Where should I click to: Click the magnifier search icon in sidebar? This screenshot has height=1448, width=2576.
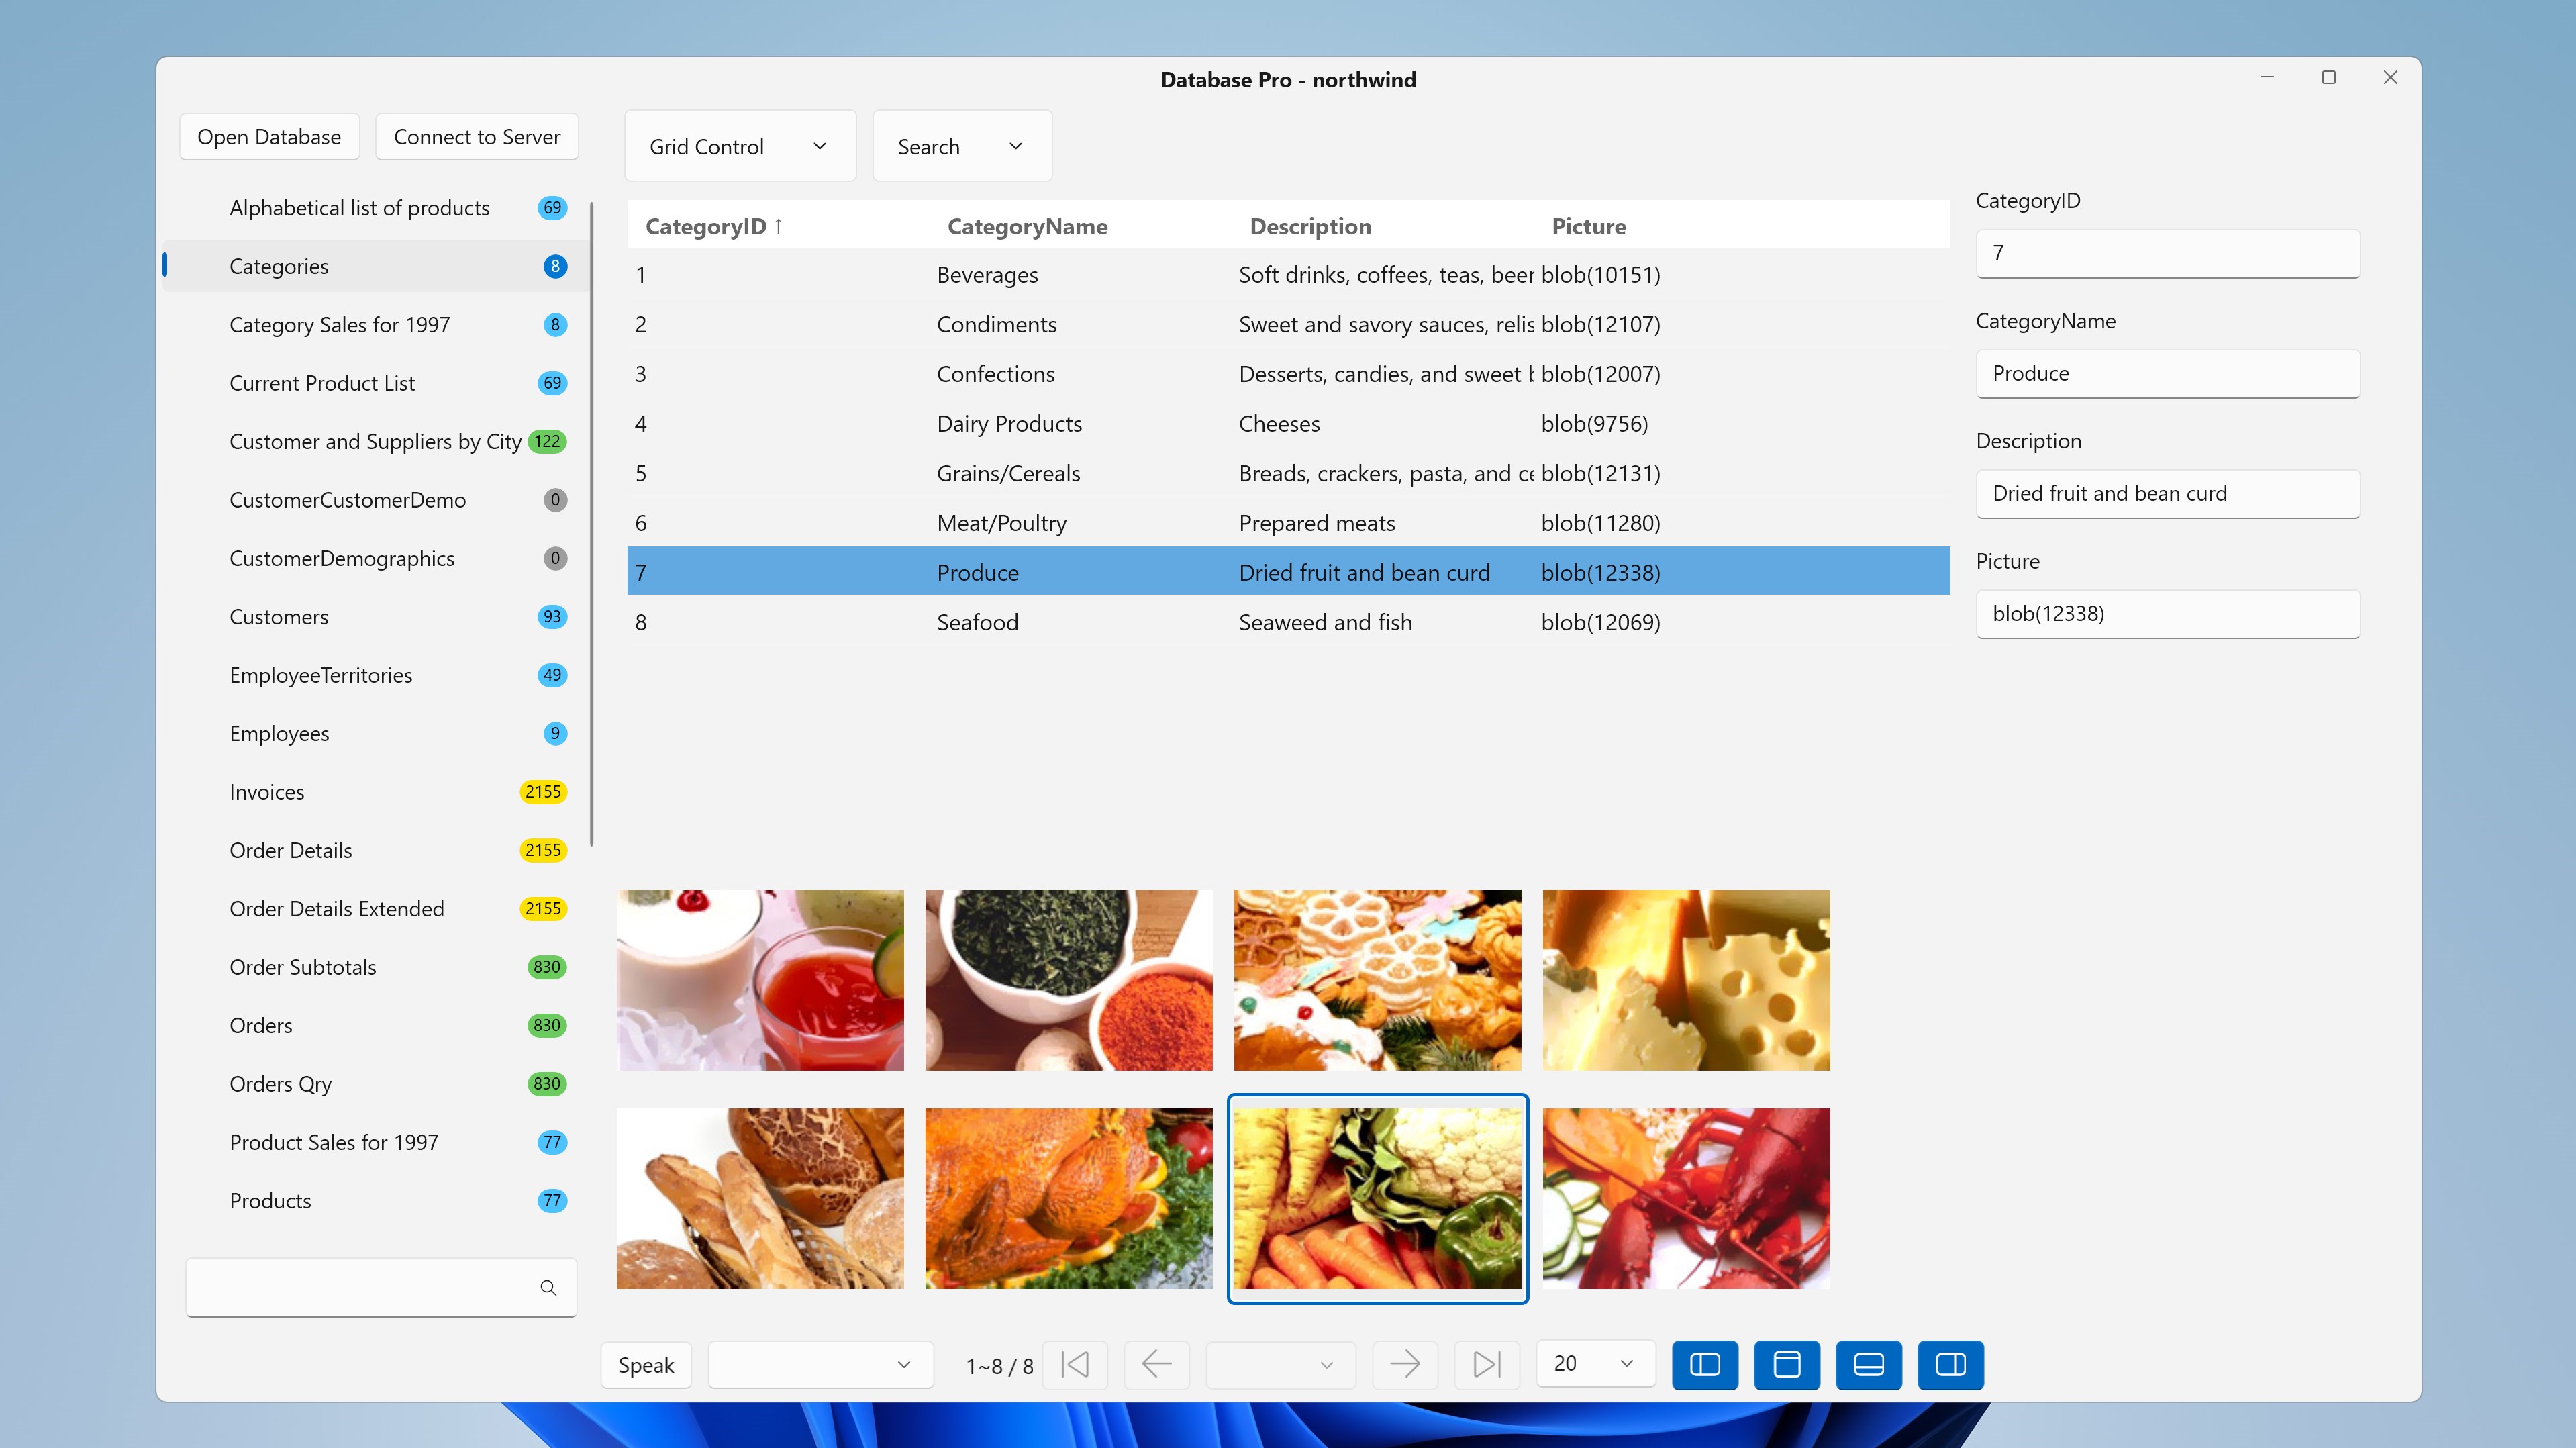tap(548, 1288)
